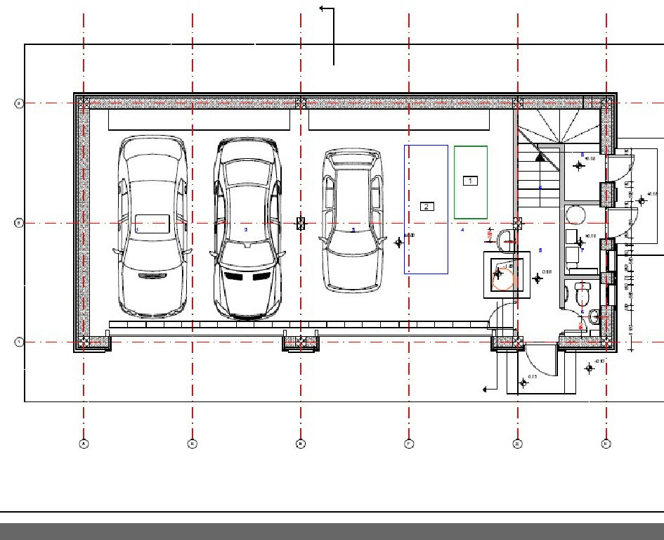Click the bottom-left horizontal grid axis bubble 1

19,342
